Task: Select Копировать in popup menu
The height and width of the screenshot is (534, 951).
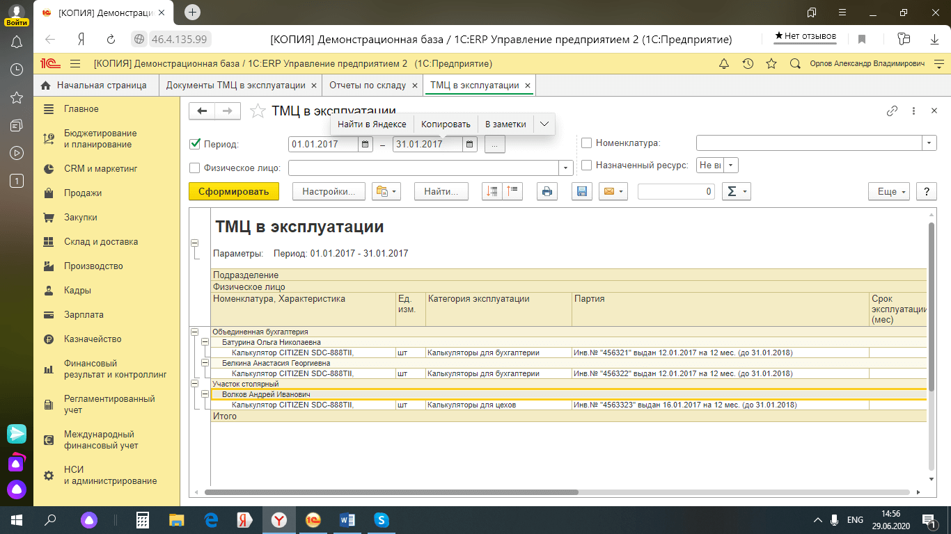Action: point(446,124)
